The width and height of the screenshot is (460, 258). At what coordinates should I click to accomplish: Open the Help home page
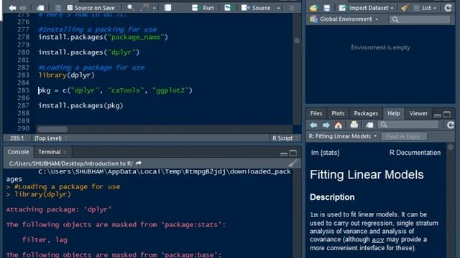[x=339, y=125]
